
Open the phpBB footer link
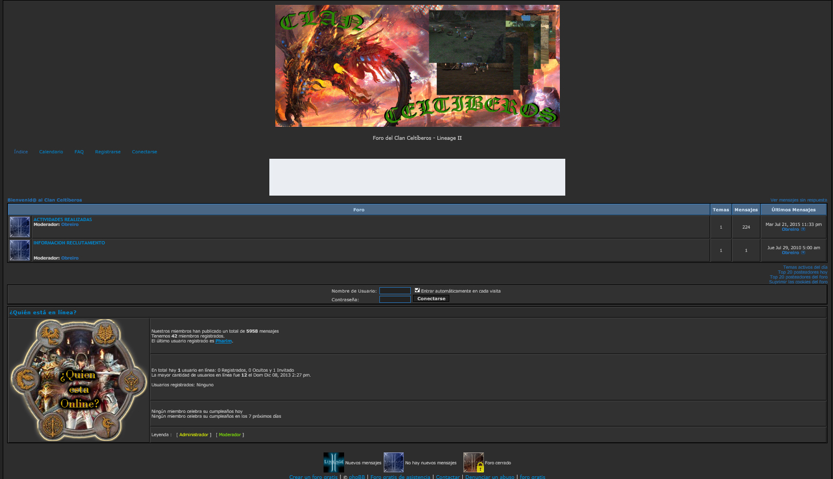(357, 477)
